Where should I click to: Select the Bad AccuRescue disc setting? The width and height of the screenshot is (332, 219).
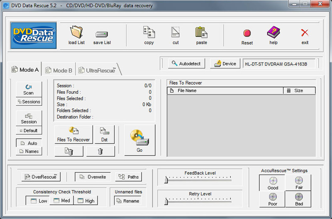(298, 199)
